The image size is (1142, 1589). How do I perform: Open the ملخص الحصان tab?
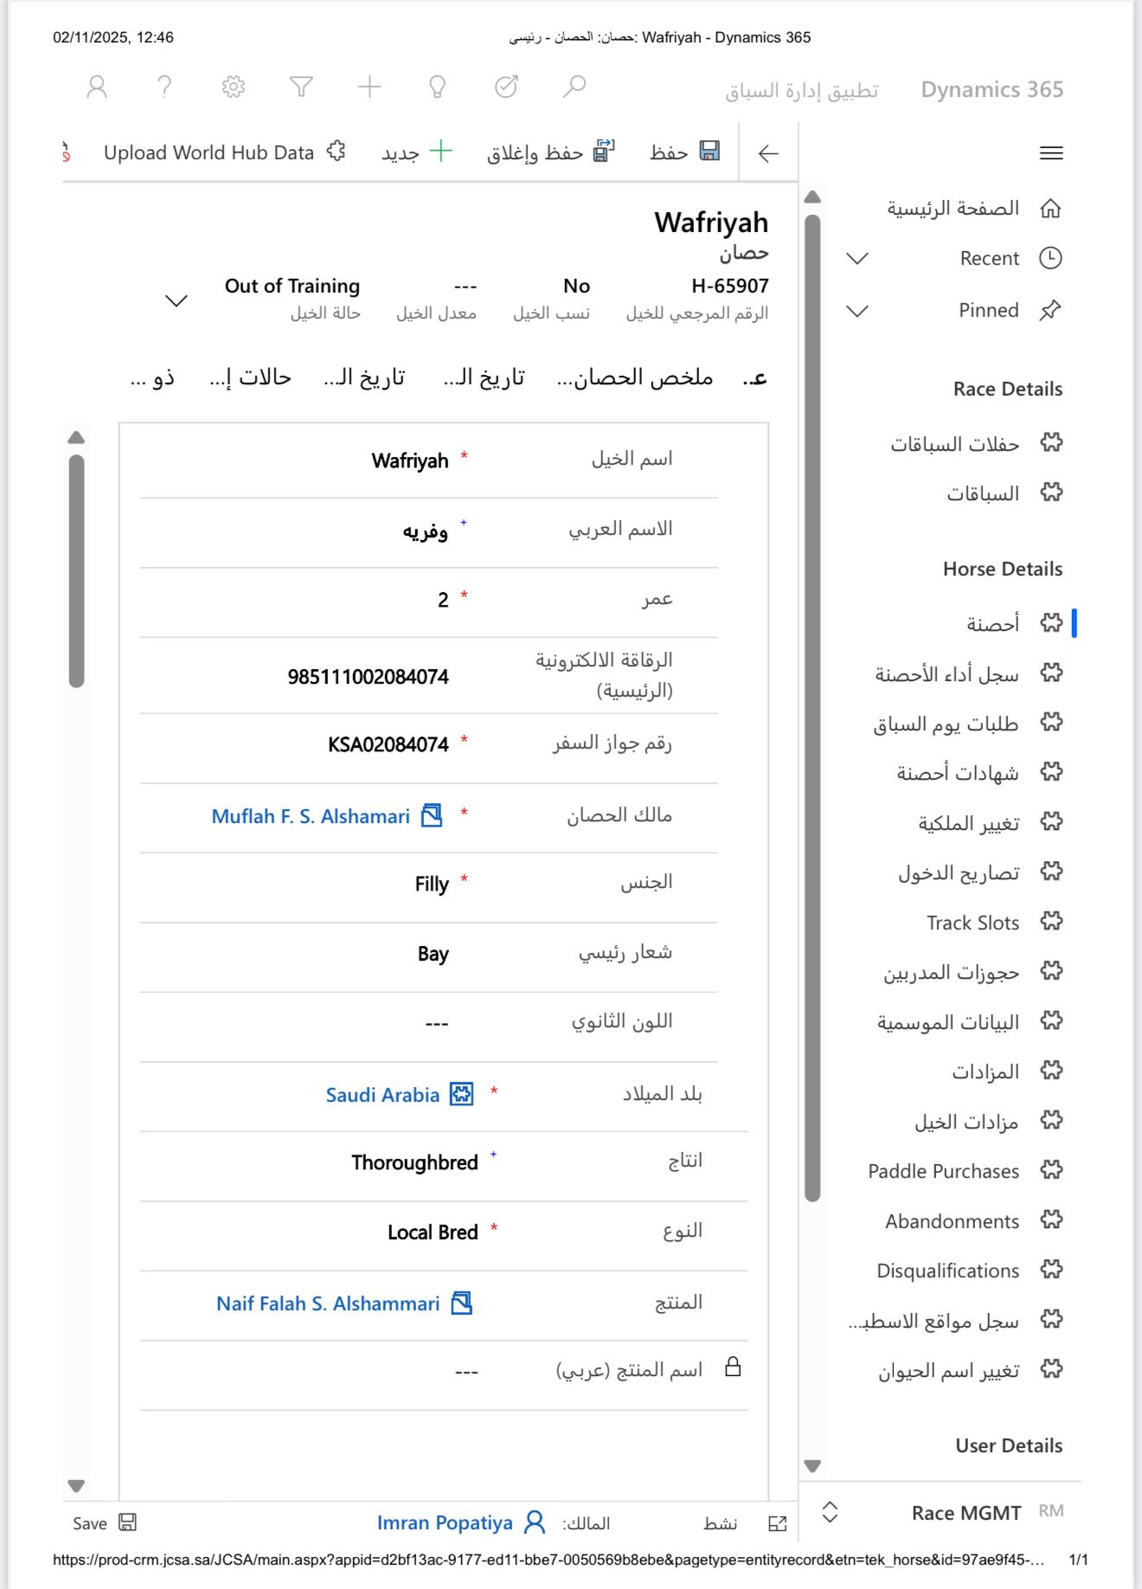(x=635, y=377)
